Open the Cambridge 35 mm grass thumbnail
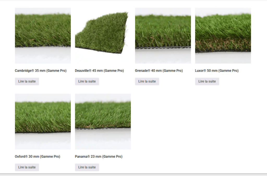267x176 pixels. pyautogui.click(x=43, y=36)
